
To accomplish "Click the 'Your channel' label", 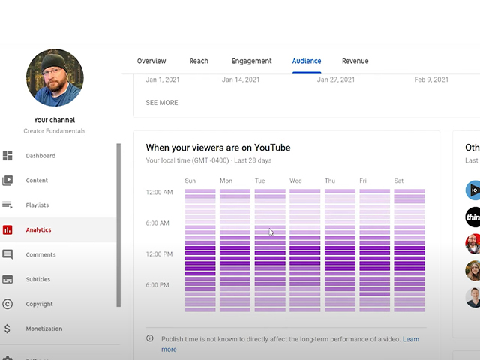I will 55,120.
